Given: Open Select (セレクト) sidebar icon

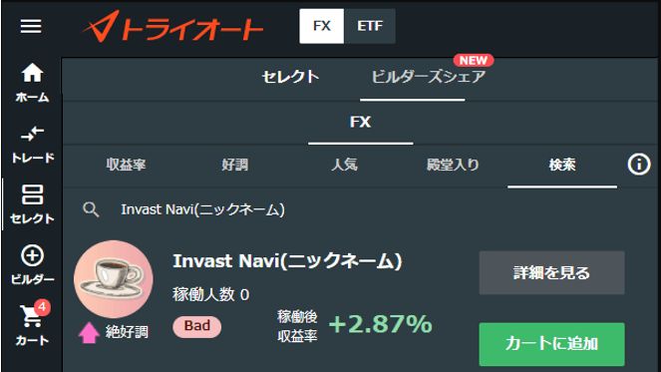Looking at the screenshot, I should click(x=32, y=204).
